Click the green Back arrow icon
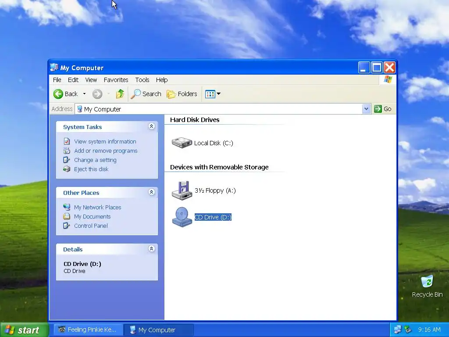Image resolution: width=449 pixels, height=337 pixels. click(58, 94)
